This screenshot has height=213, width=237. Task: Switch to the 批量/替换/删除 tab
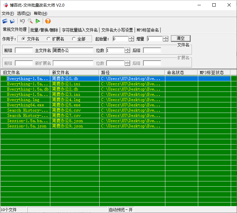point(44,30)
